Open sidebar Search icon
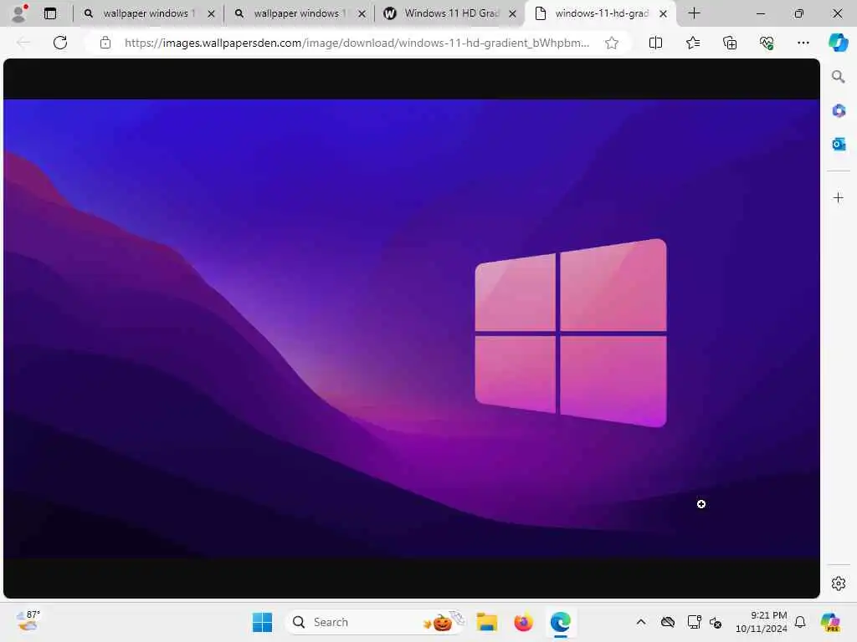Viewport: 857px width, 642px height. [838, 76]
